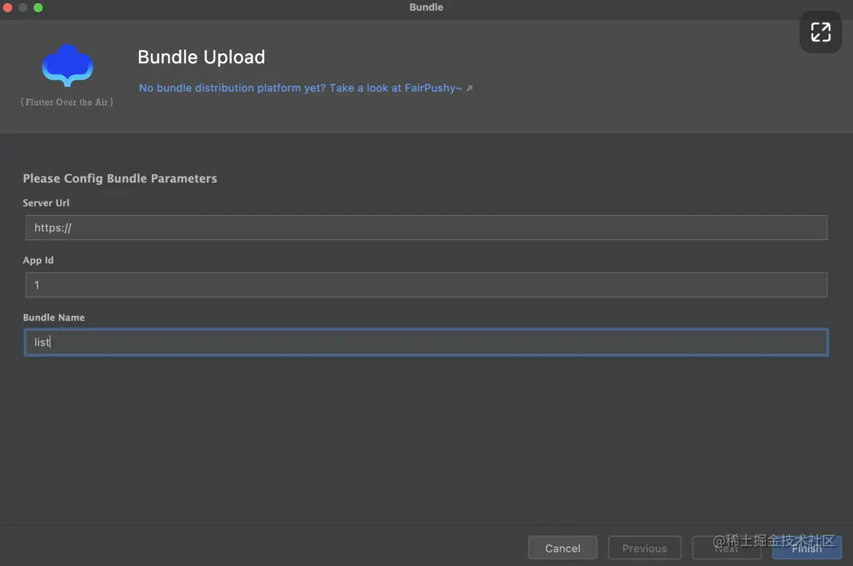Focus the Server Url input field
Screen dimensions: 853x566
426,228
